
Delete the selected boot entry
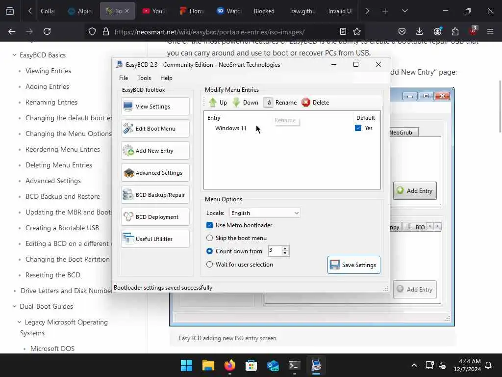(x=315, y=103)
